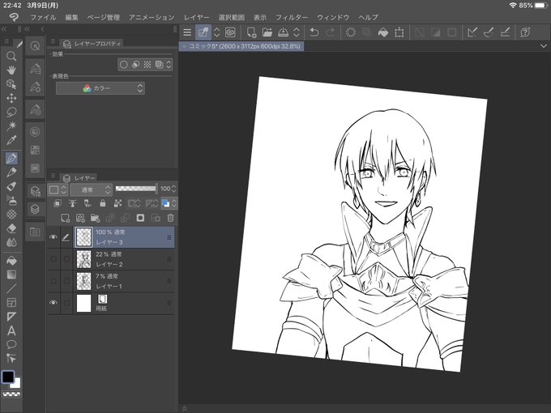Create a layer mask

click(x=140, y=218)
